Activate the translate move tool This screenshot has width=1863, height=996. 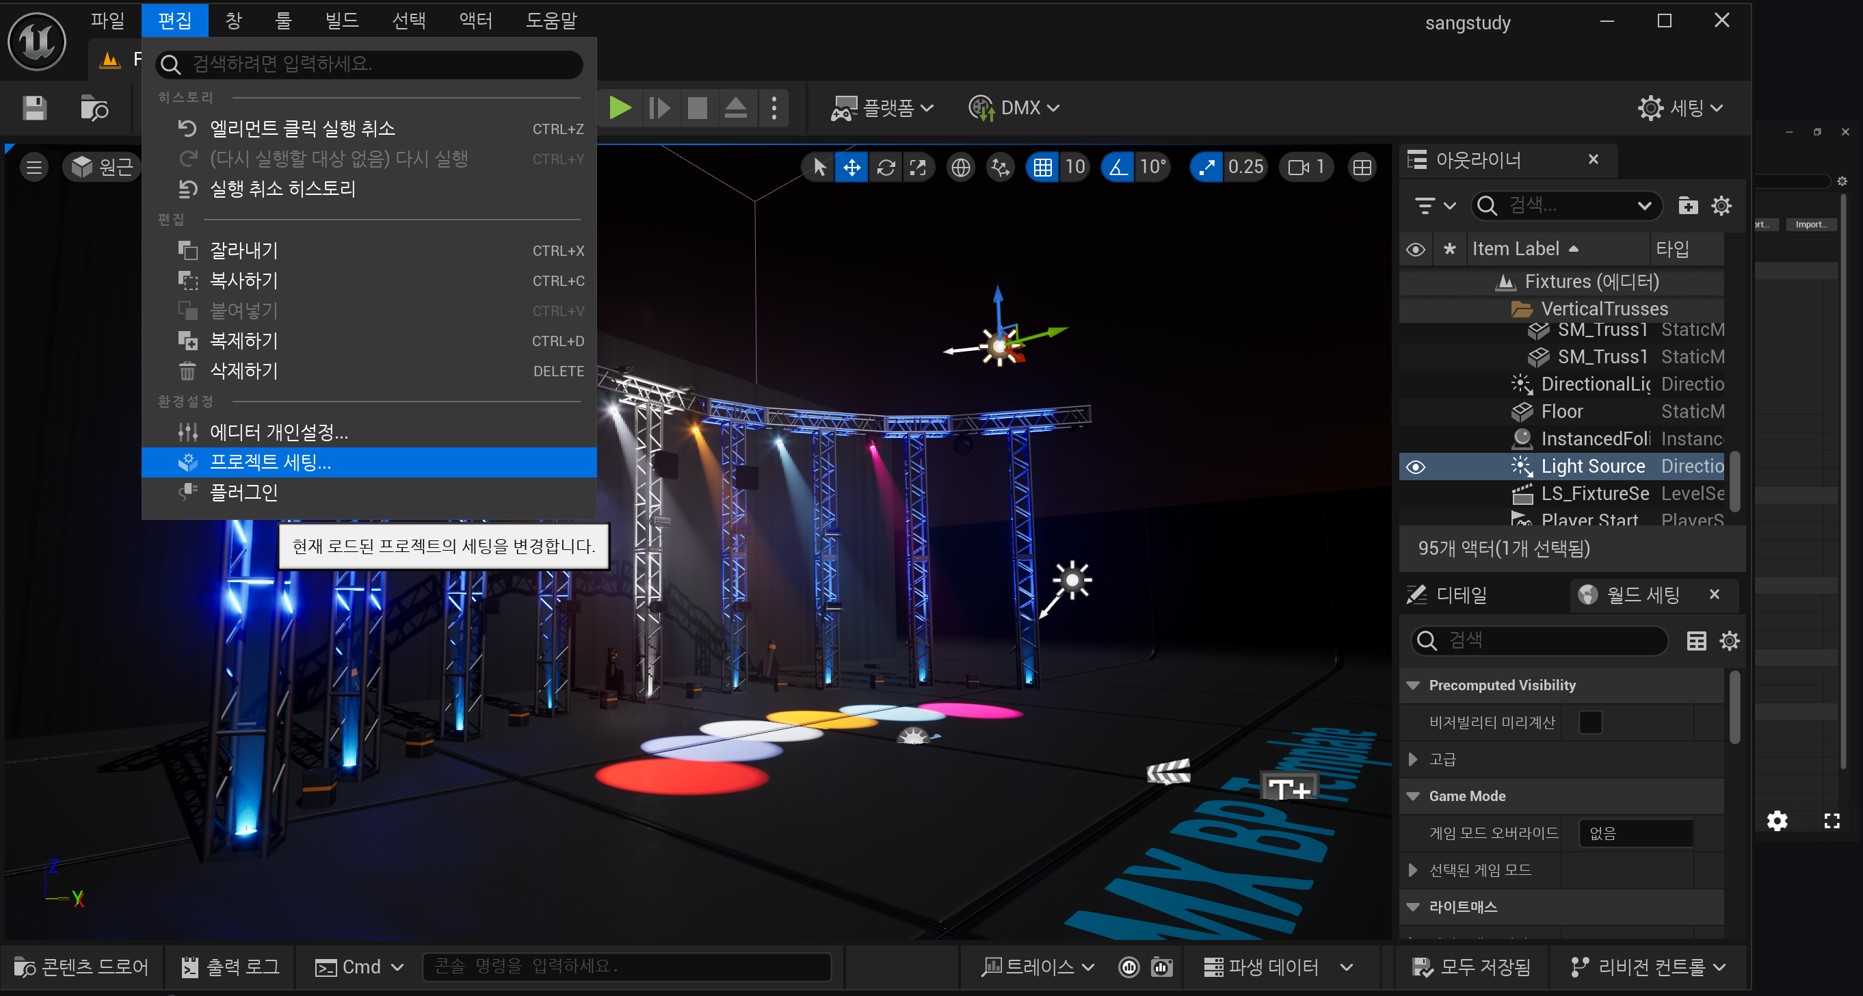pos(852,167)
